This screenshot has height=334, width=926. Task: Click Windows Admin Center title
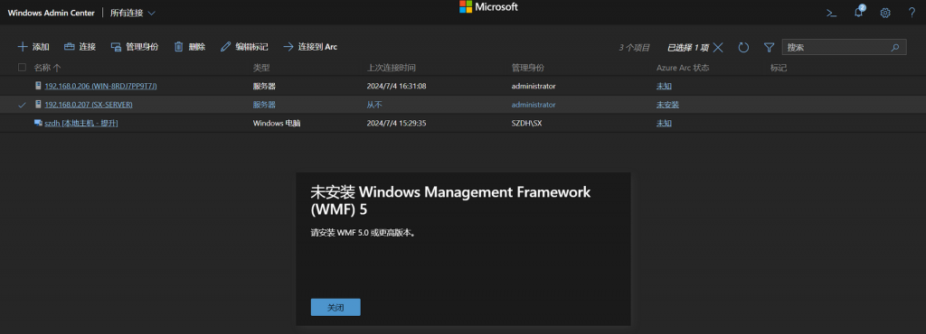click(51, 13)
